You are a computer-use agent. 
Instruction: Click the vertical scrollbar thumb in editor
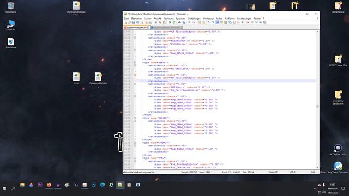(317, 106)
